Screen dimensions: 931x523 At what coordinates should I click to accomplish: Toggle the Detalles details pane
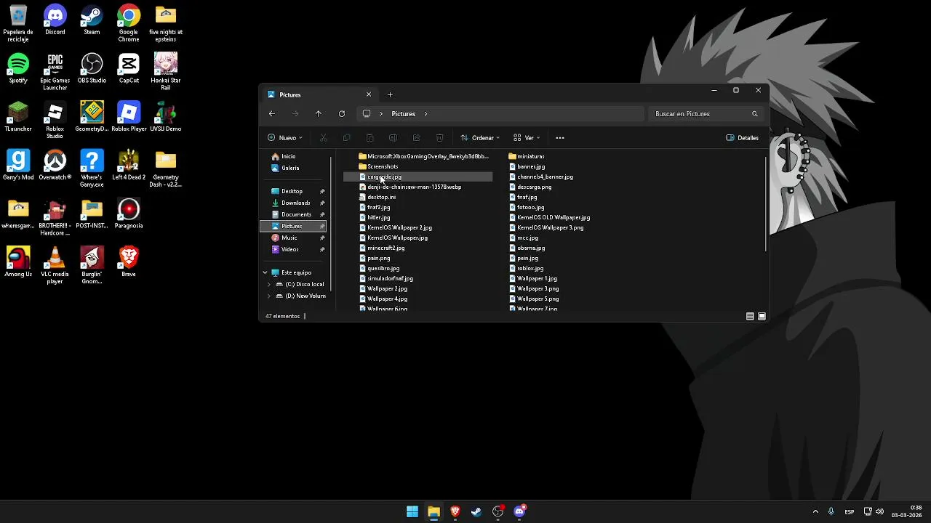tap(743, 138)
